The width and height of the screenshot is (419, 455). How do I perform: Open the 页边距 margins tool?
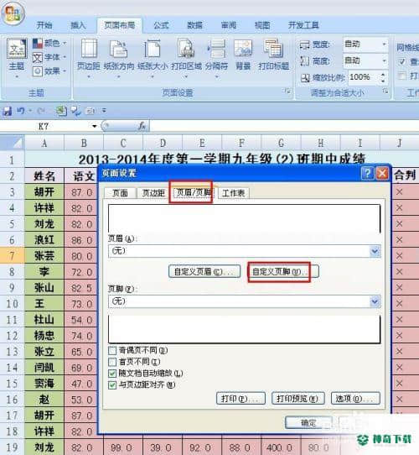pyautogui.click(x=89, y=56)
